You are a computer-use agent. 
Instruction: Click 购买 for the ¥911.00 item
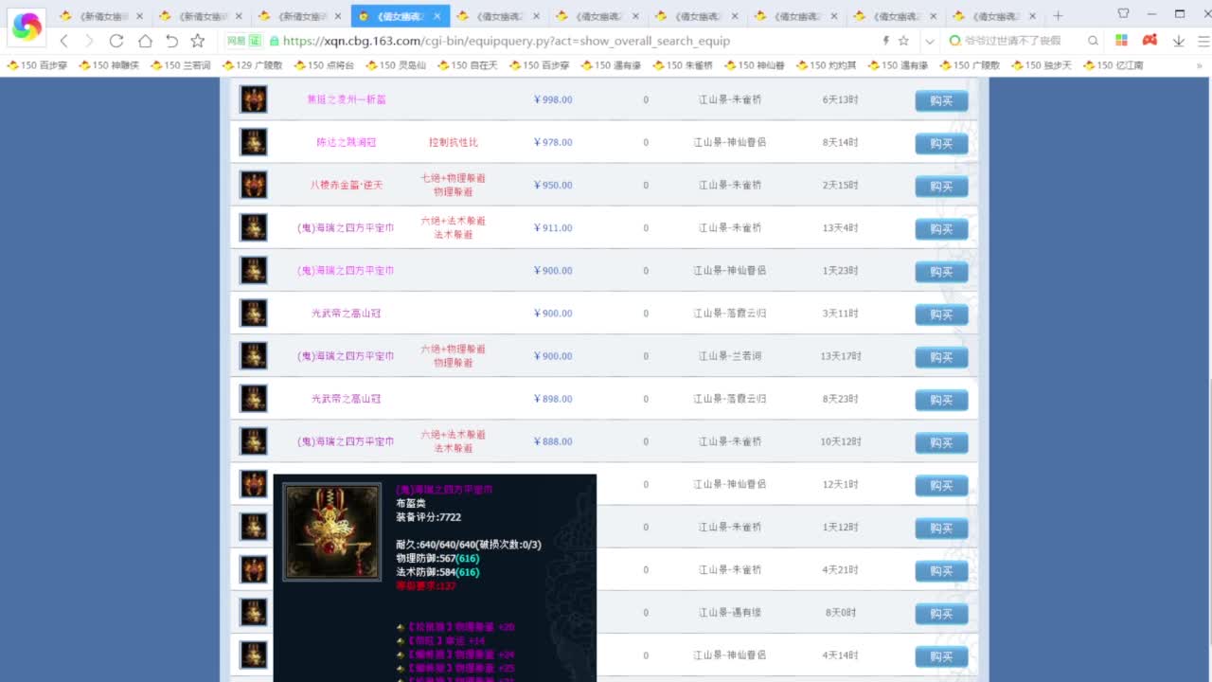pyautogui.click(x=940, y=228)
